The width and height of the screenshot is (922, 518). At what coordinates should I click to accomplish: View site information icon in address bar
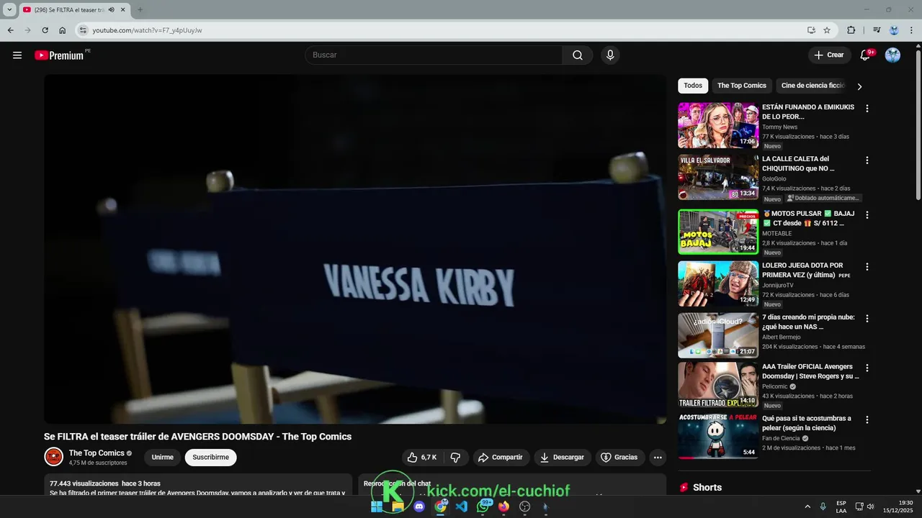[x=83, y=30]
